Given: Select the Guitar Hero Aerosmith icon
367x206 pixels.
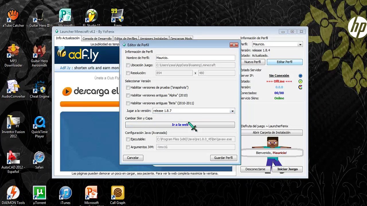Looking at the screenshot, I should (x=40, y=56).
